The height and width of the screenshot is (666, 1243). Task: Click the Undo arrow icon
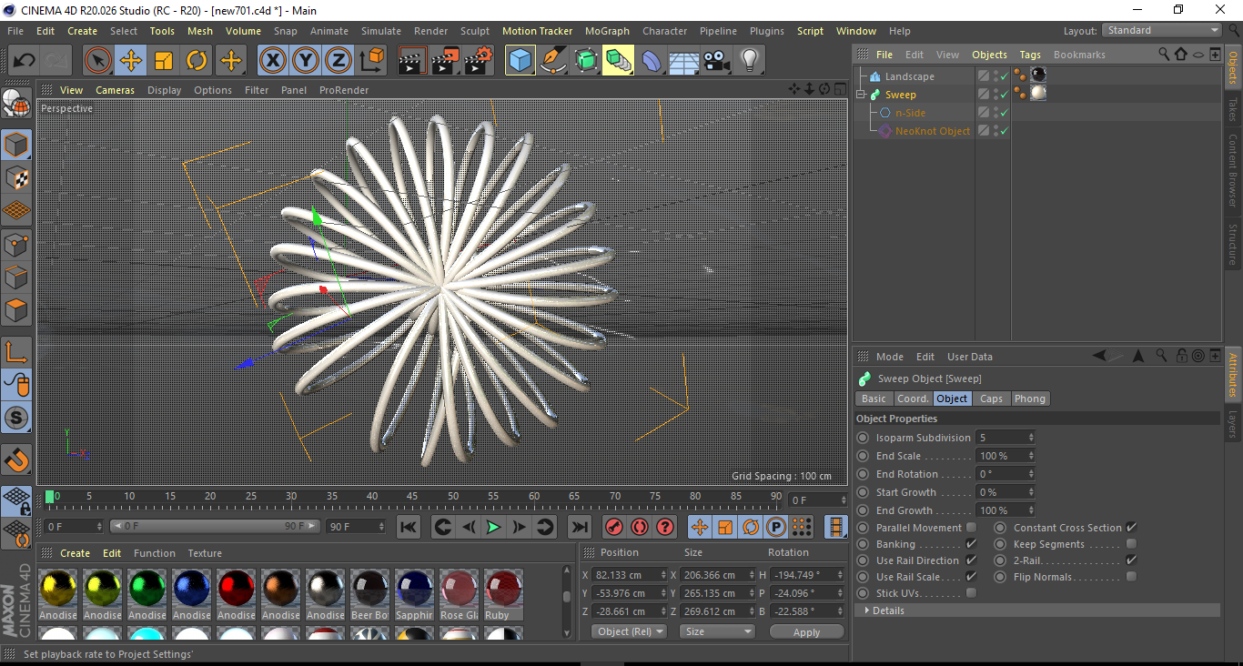tap(25, 61)
